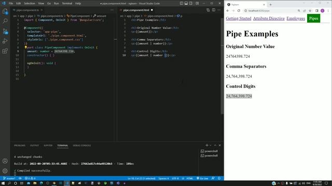Open the Run and Debug view
The width and height of the screenshot is (332, 186).
click(x=5, y=41)
